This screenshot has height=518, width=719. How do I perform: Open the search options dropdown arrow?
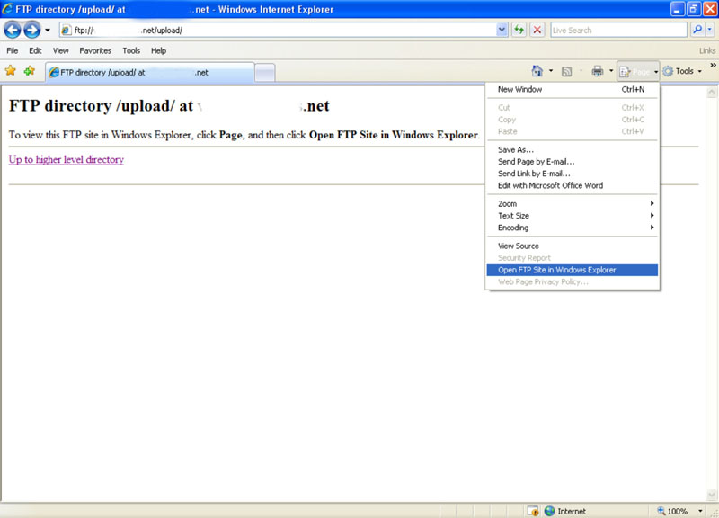[709, 30]
